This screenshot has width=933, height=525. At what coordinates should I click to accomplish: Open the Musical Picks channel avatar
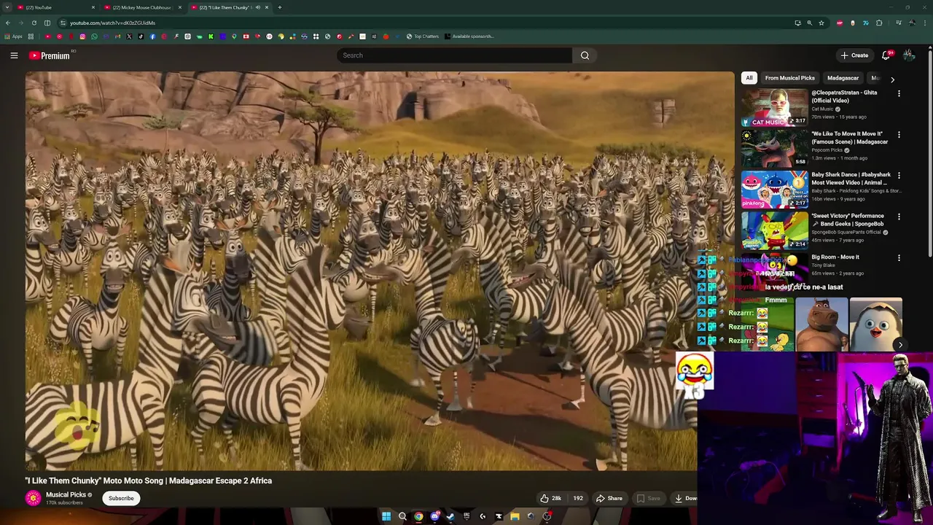pos(33,498)
